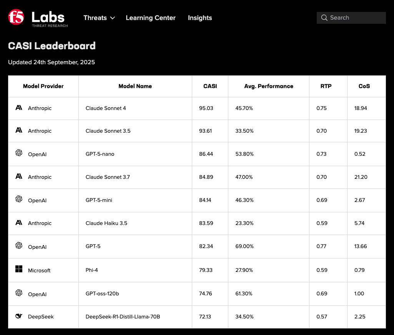Click the OpenAI logo next to GPT-oss-120b
This screenshot has height=335, width=394.
[x=18, y=292]
